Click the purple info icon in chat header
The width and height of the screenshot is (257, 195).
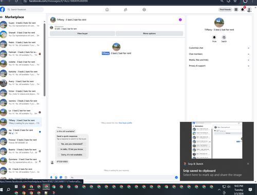[180, 20]
